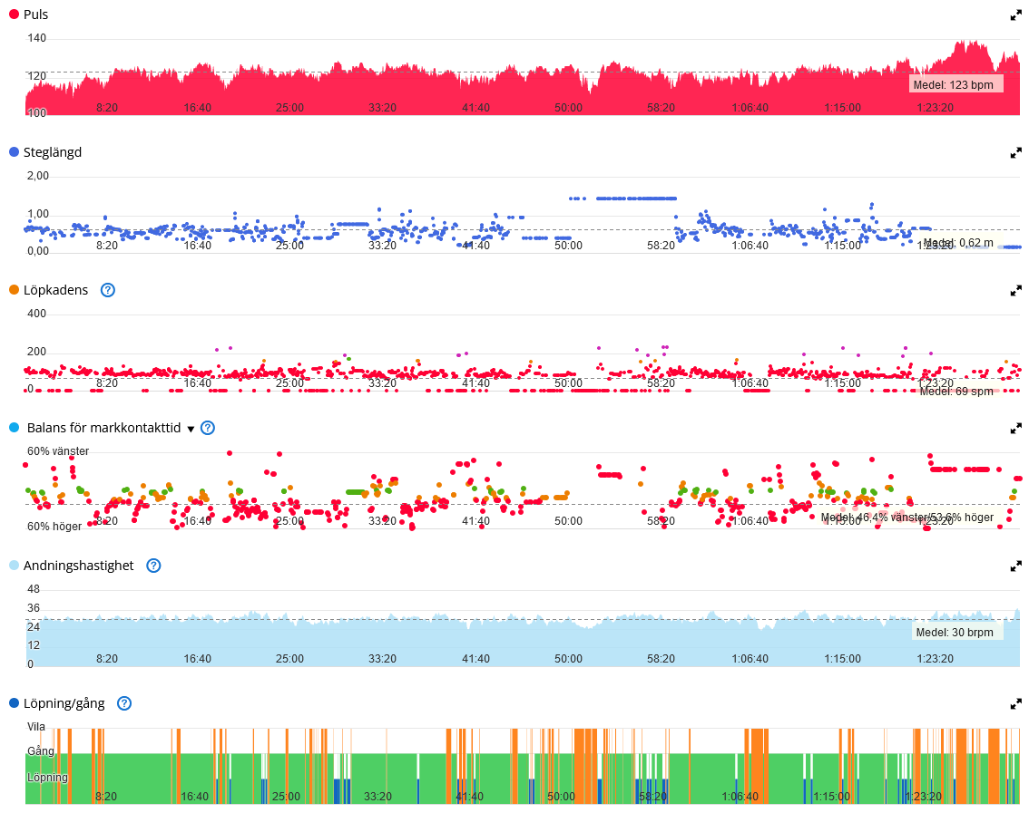This screenshot has height=813, width=1029.
Task: Click the long flat blue line in the Steglängd chart
Action: click(636, 198)
